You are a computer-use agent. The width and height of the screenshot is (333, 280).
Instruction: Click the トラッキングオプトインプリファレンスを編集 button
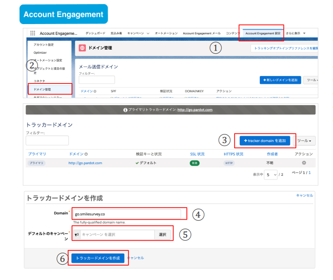click(284, 48)
